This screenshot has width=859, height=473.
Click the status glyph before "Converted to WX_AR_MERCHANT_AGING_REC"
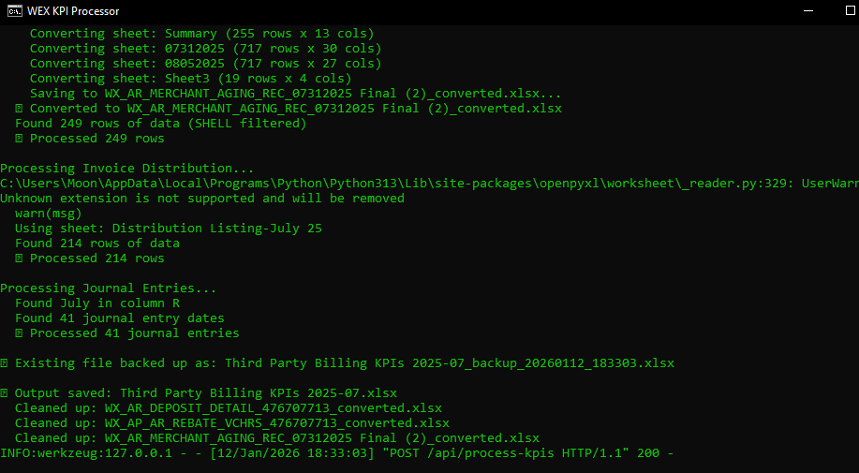click(19, 109)
